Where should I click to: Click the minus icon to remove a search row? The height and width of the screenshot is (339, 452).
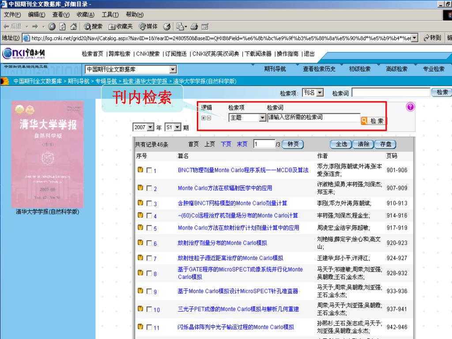tap(209, 118)
